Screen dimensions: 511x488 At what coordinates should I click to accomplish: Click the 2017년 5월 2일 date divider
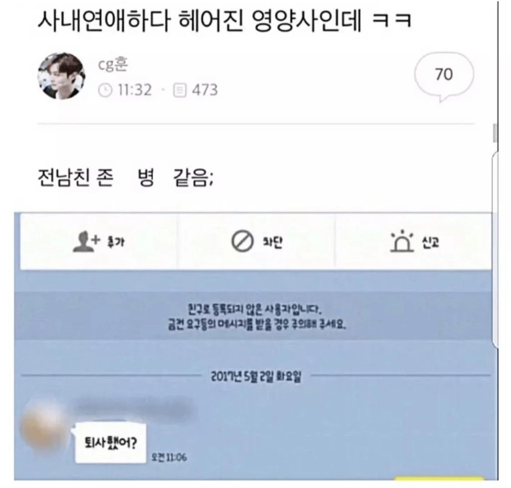pos(256,377)
